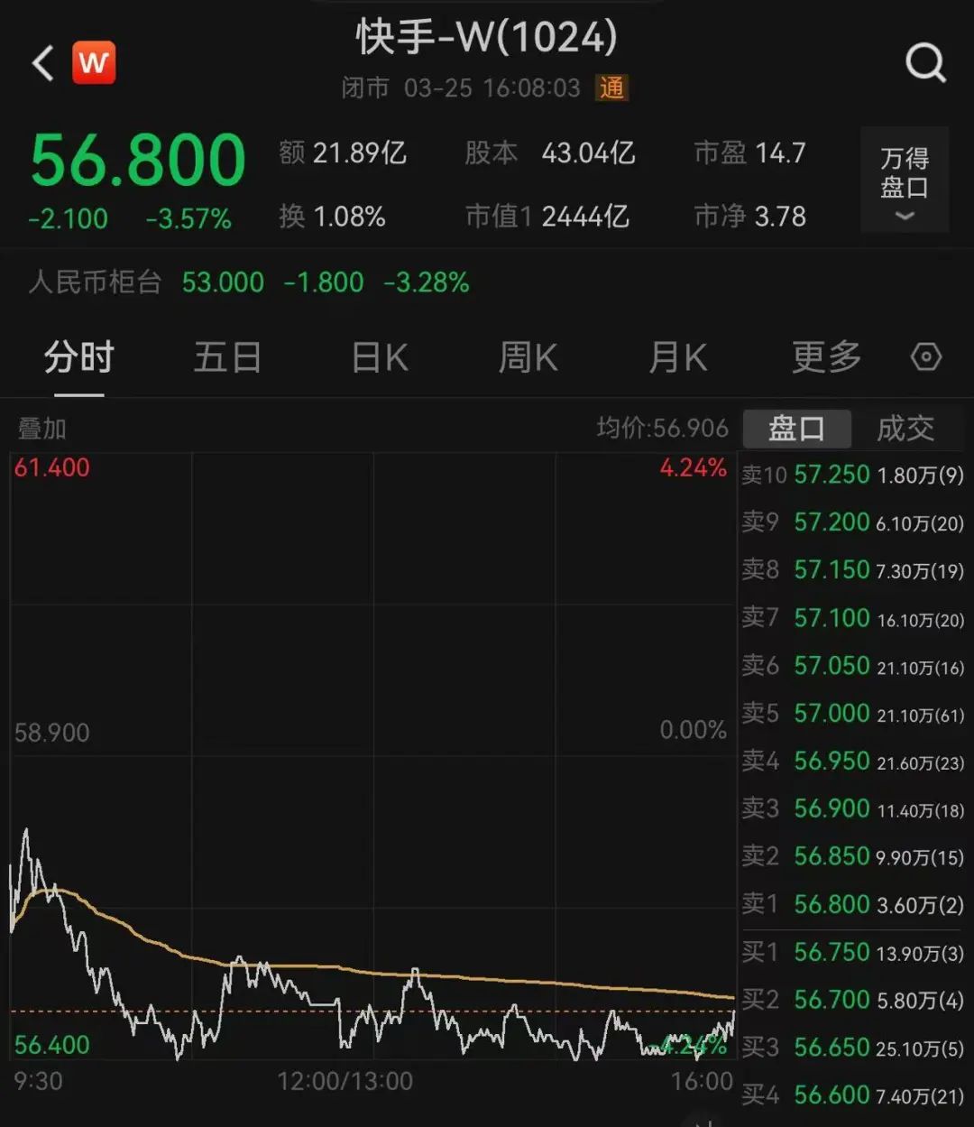Tap the intraday price line chart

(372, 758)
